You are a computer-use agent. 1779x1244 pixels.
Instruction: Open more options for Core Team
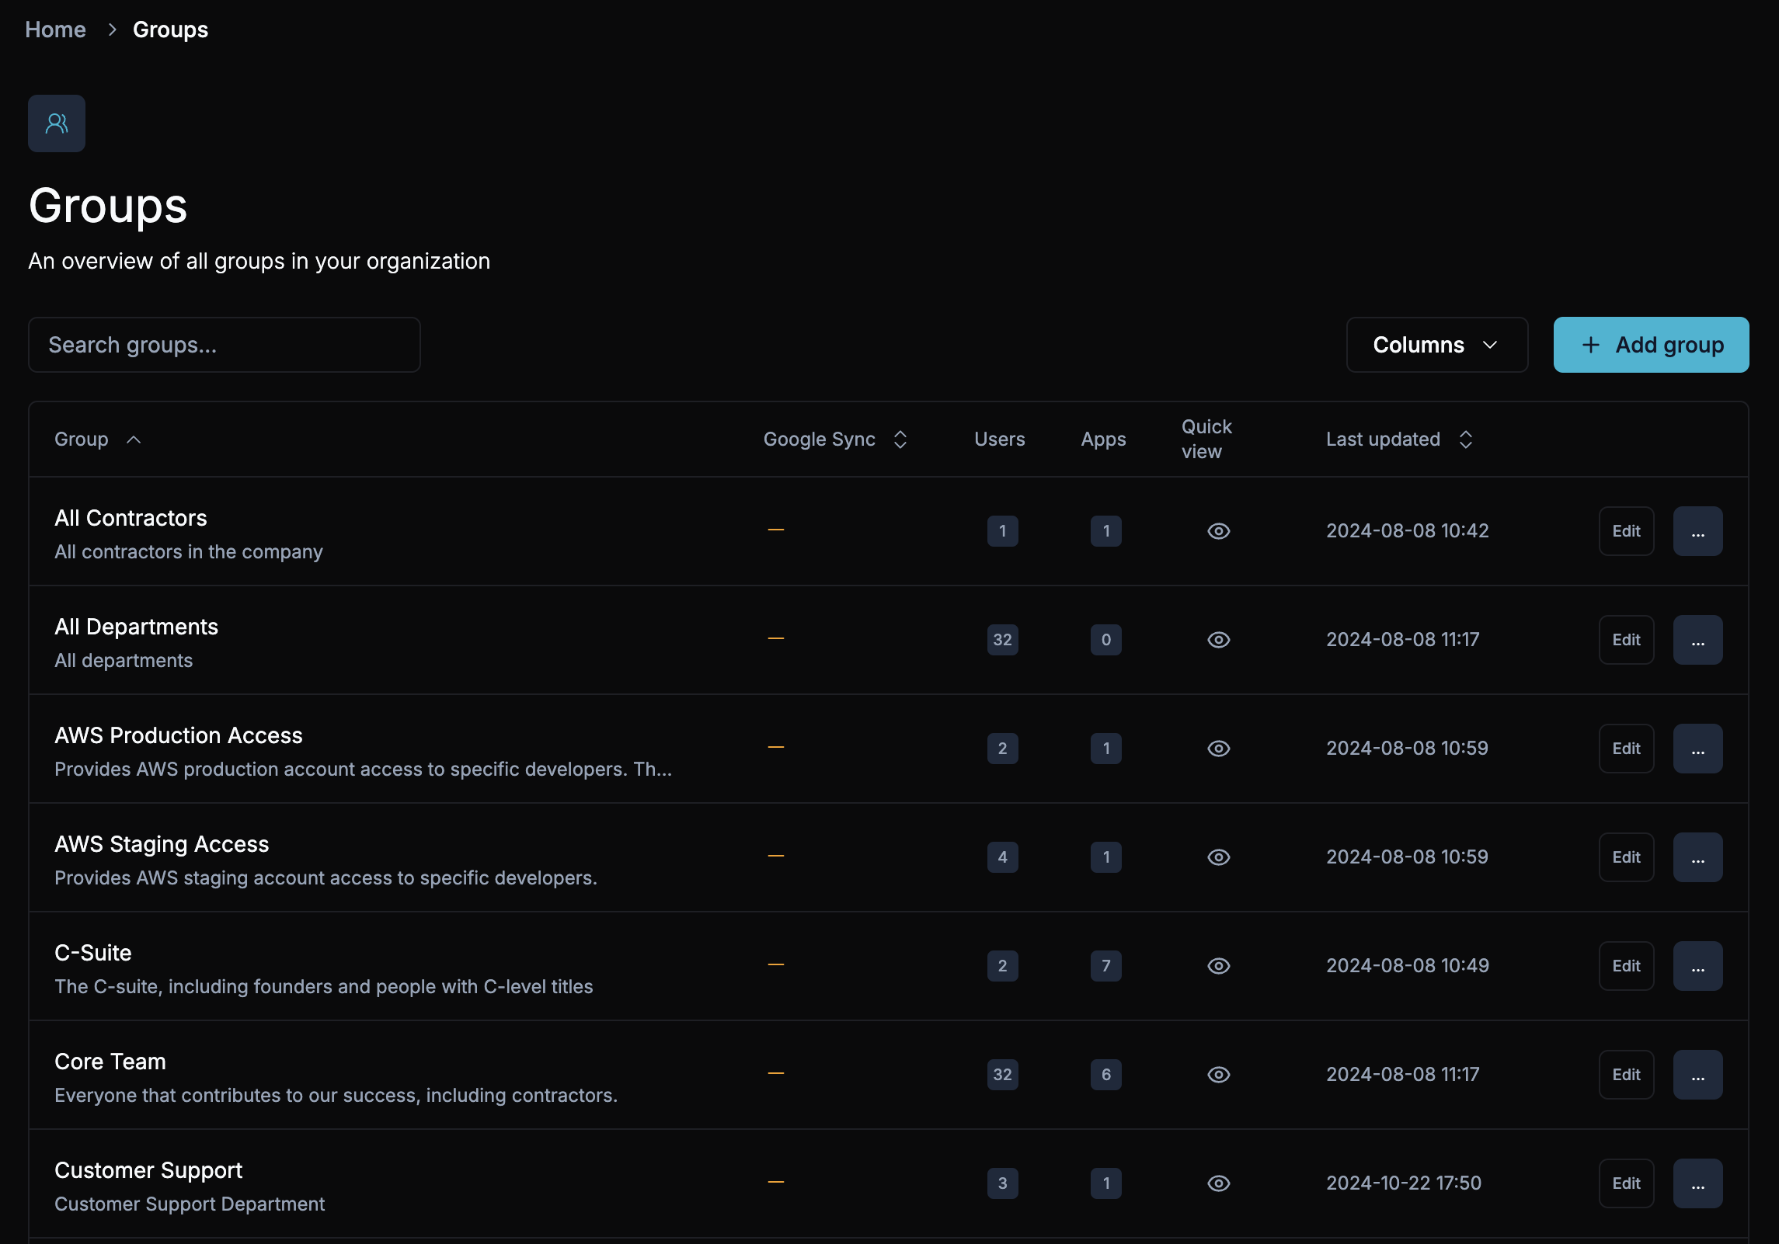1697,1075
